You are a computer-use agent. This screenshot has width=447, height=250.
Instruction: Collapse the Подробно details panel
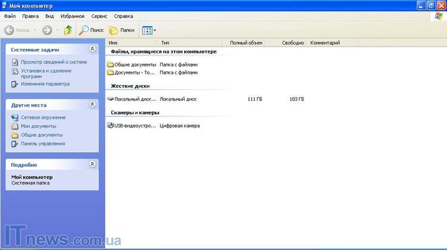92,164
